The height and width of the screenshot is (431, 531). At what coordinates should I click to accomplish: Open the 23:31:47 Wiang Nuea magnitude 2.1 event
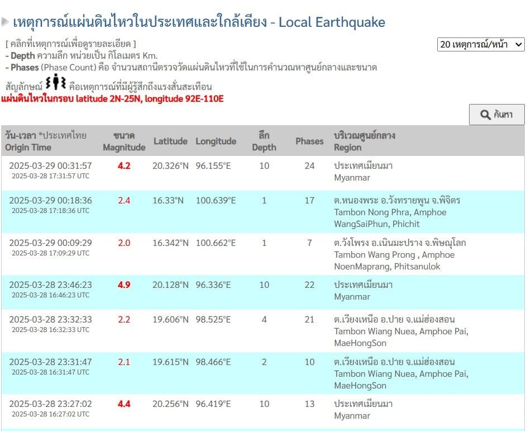click(x=263, y=373)
